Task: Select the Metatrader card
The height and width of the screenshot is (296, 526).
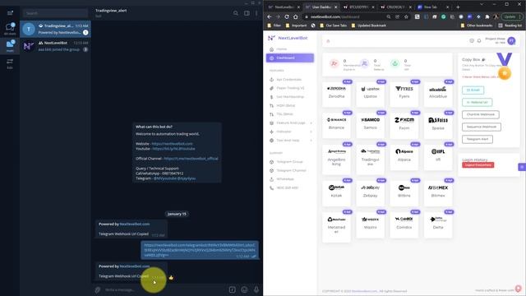Action: [x=336, y=227]
